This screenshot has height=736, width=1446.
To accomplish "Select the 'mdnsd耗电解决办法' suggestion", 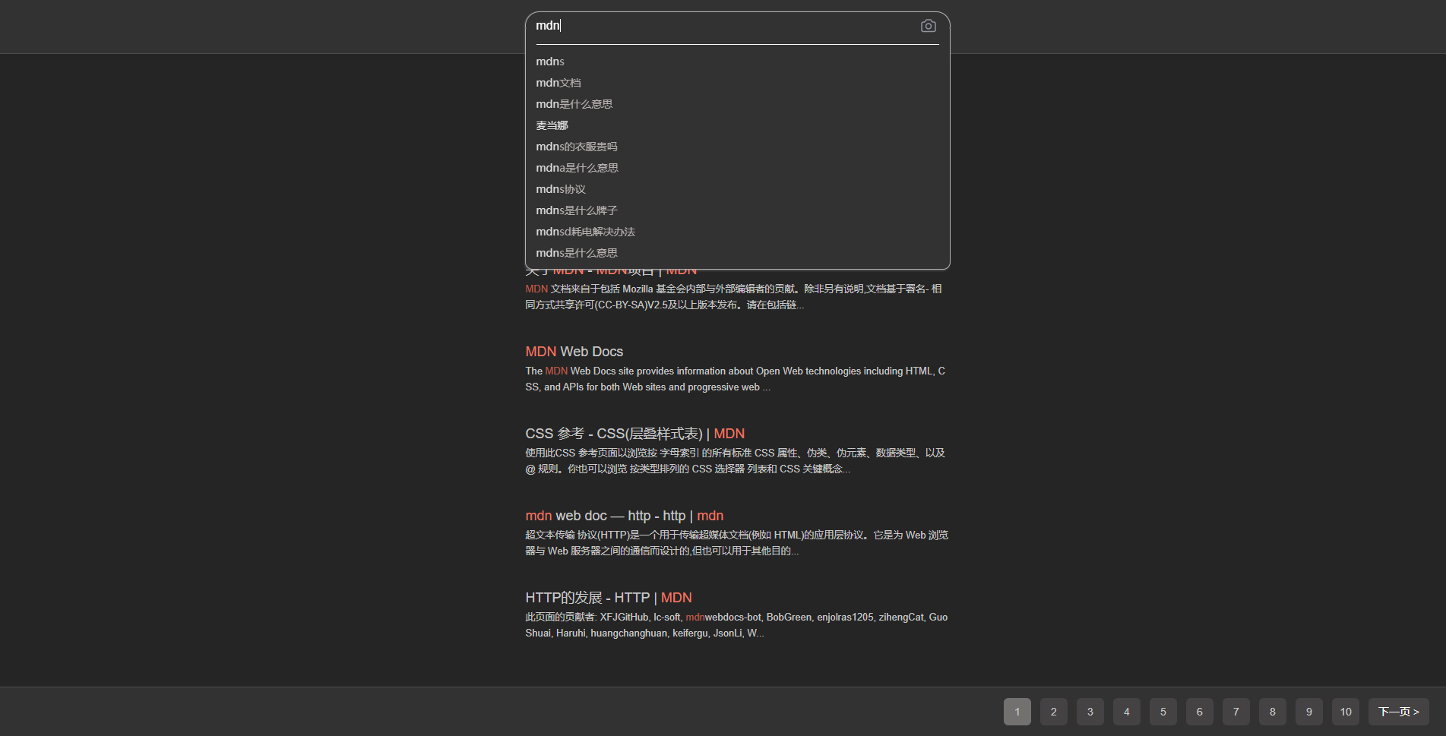I will (x=585, y=232).
